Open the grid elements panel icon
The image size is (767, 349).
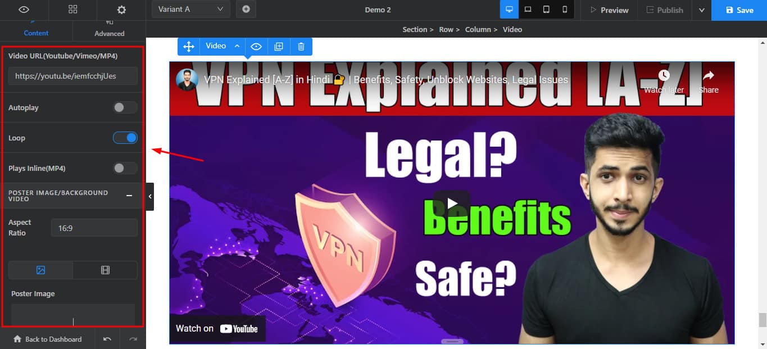pos(72,10)
